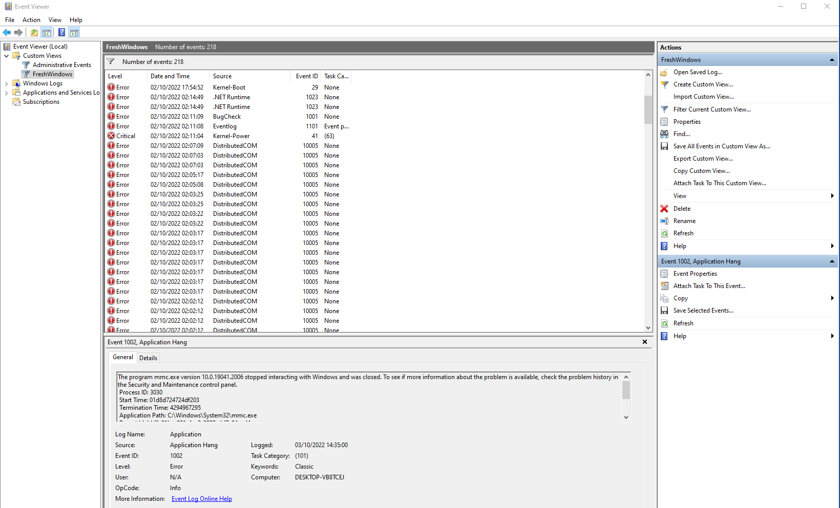Open the Copy submenu arrow in Actions
Viewport: 840px width, 508px height.
(832, 298)
